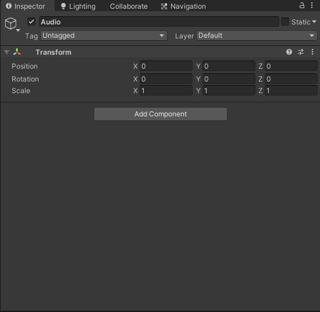Switch to the Navigation tab
Image resolution: width=320 pixels, height=312 pixels.
click(x=183, y=6)
